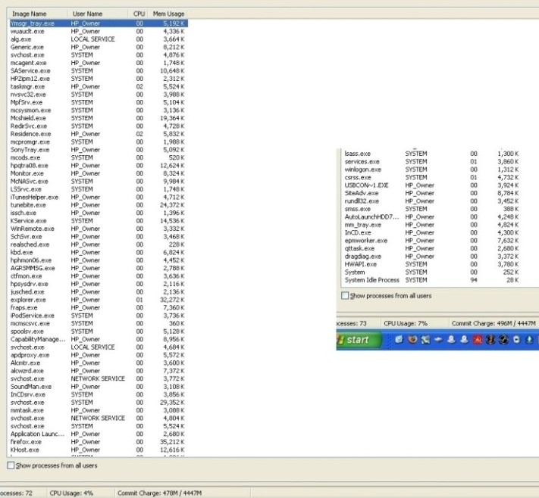
Task: Enable 'Show processes from all users' in larger window
Action: pos(11,465)
